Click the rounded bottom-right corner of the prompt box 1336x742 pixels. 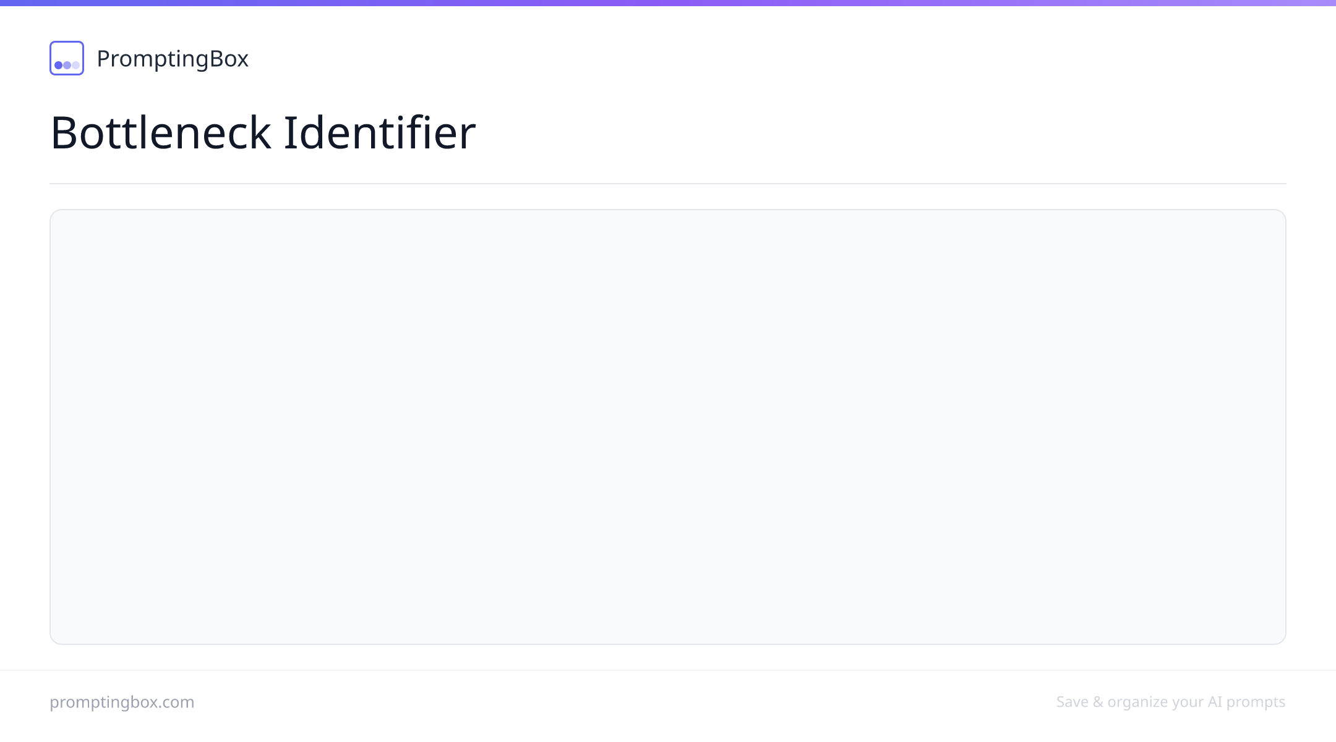click(1280, 638)
